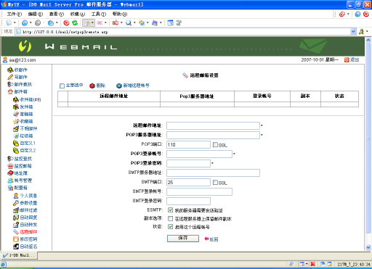The image size is (372, 269).
Task: Click the Save button below form
Action: click(183, 239)
